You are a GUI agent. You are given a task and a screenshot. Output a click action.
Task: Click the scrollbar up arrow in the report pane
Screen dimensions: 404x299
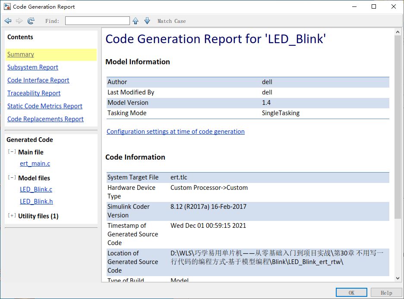398,32
